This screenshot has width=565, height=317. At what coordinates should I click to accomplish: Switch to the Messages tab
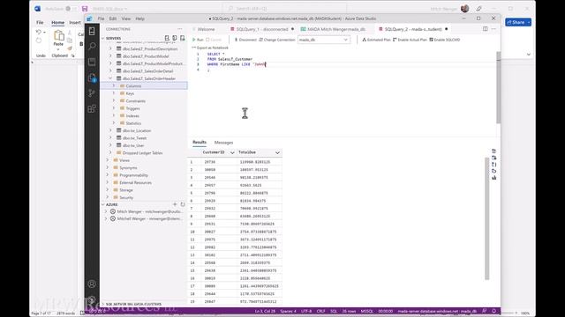coord(223,143)
